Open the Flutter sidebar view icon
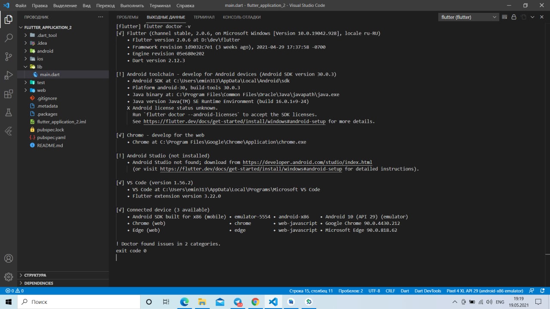 pyautogui.click(x=9, y=131)
